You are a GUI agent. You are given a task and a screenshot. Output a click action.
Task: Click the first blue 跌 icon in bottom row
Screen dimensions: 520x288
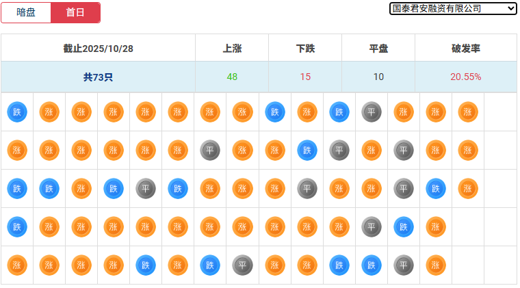click(x=146, y=265)
